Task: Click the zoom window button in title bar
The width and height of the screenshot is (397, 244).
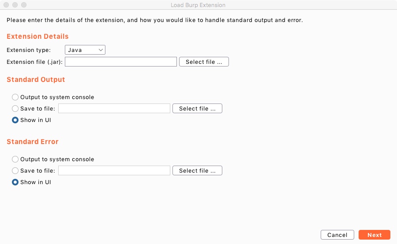Action: coord(24,5)
